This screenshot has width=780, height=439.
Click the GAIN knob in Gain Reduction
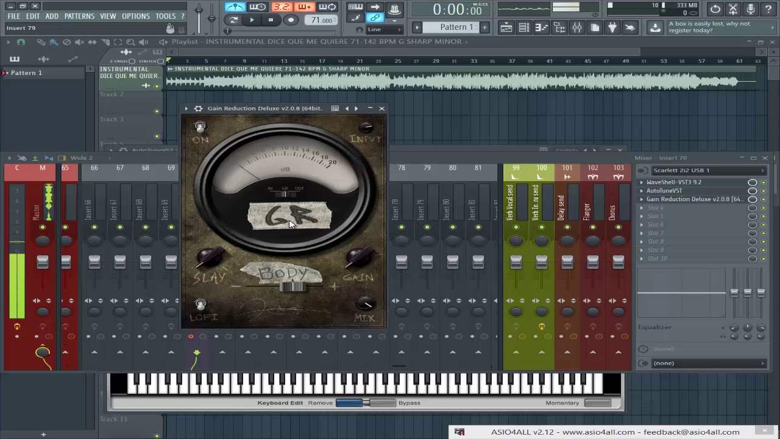tap(359, 256)
